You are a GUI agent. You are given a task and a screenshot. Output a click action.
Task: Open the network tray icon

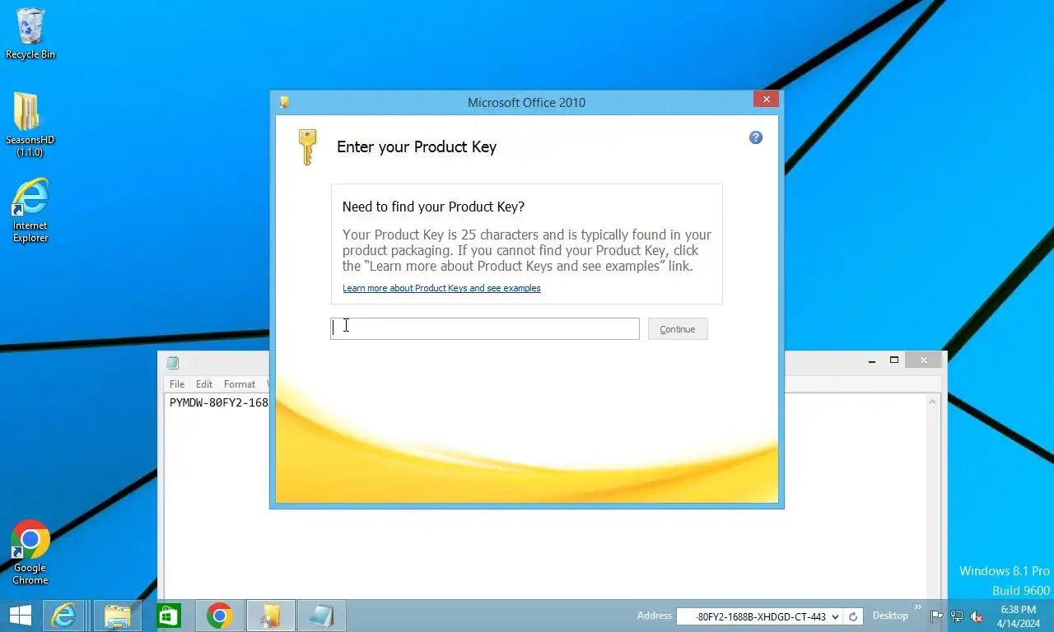(957, 616)
